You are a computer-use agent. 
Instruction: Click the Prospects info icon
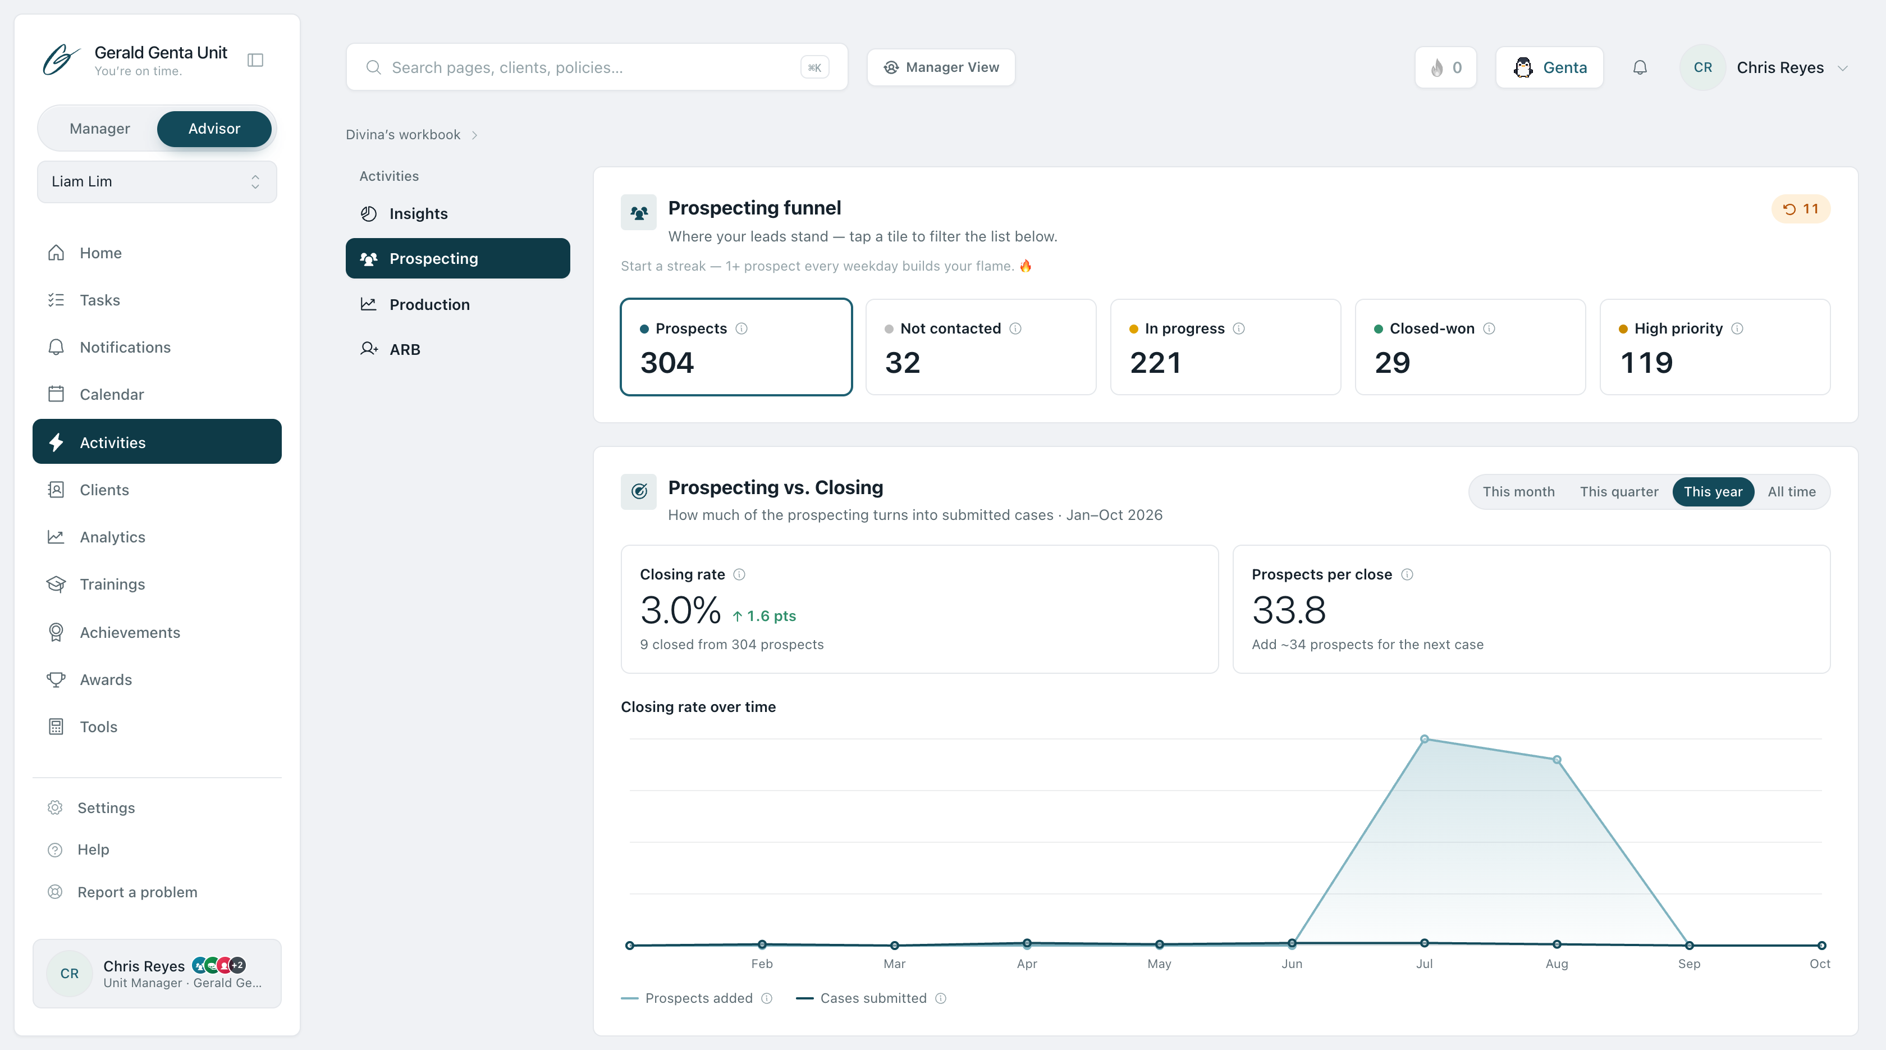(x=741, y=329)
